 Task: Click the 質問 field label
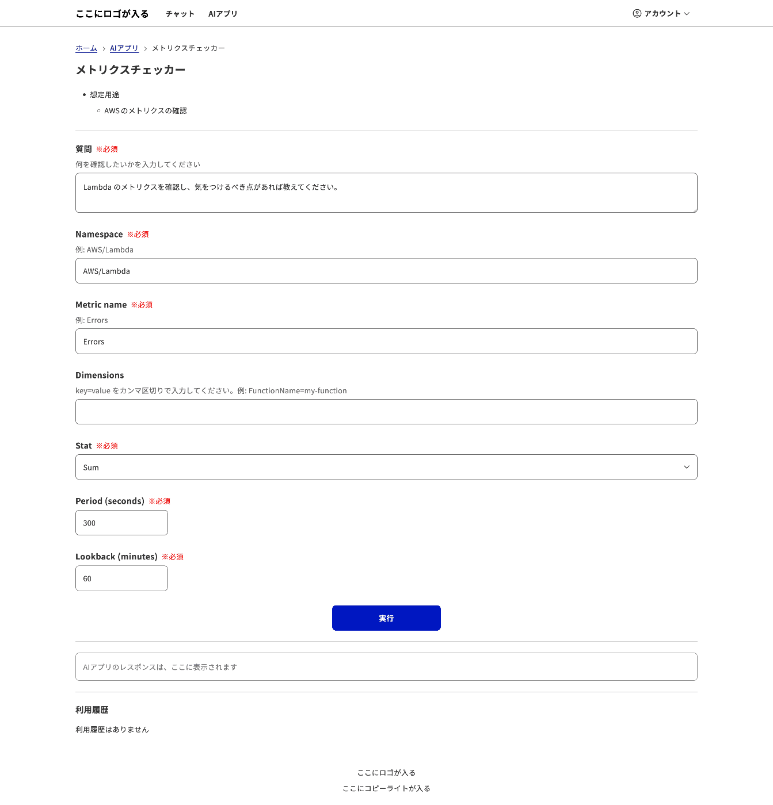tap(83, 149)
